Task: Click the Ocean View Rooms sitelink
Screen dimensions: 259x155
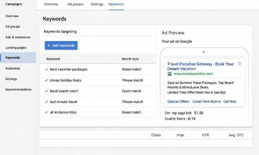Action: point(207,102)
